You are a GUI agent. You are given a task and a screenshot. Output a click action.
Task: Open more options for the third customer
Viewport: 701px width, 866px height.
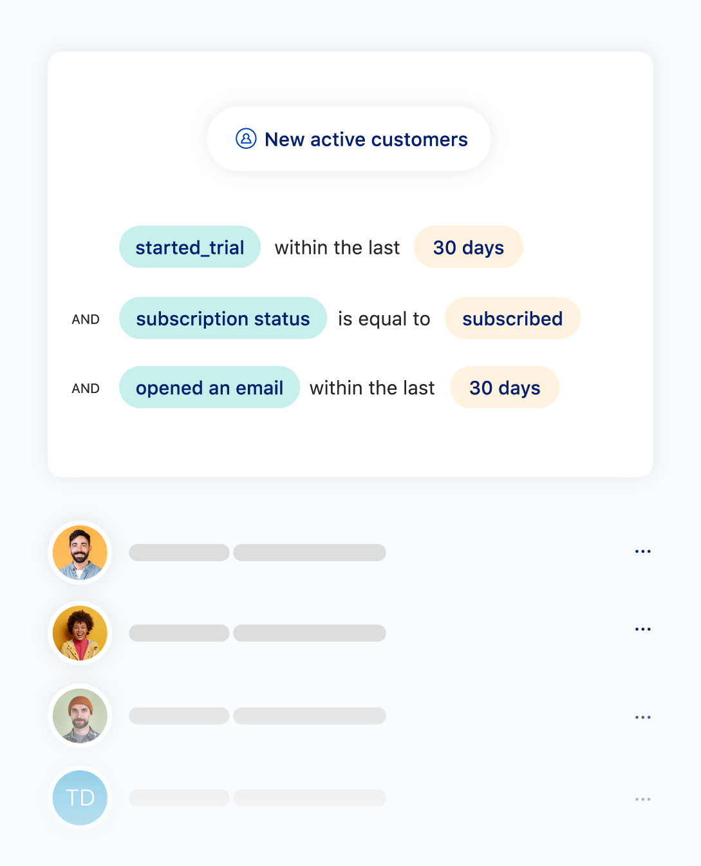point(642,717)
